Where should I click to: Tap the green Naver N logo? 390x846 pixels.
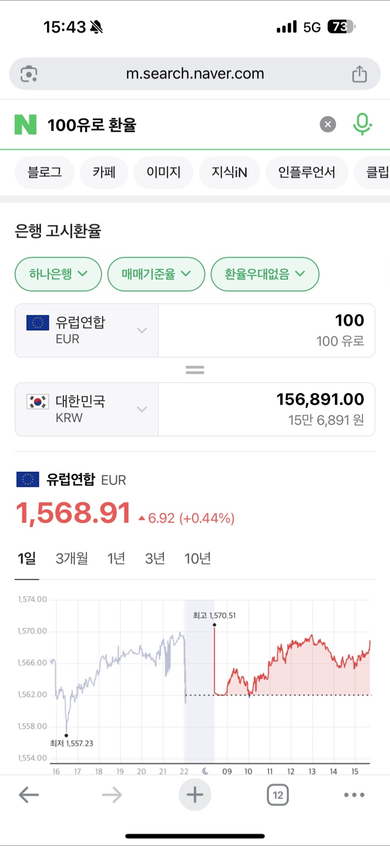pyautogui.click(x=26, y=124)
